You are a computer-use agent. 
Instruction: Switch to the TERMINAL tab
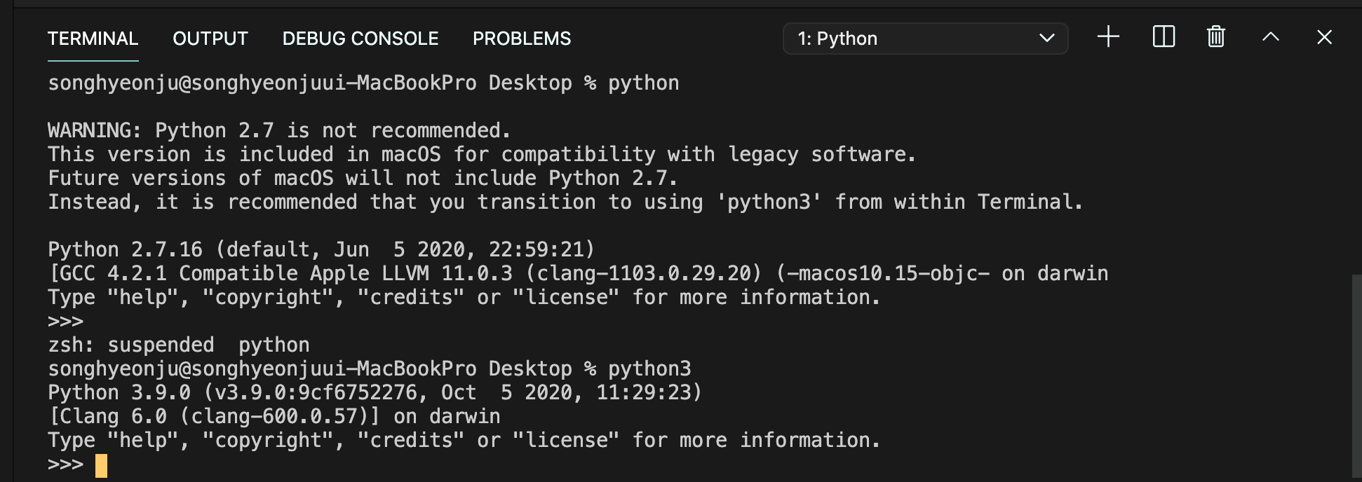[x=93, y=39]
